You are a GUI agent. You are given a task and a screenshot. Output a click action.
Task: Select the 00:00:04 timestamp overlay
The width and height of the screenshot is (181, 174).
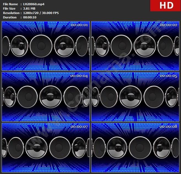pyautogui.click(x=79, y=76)
